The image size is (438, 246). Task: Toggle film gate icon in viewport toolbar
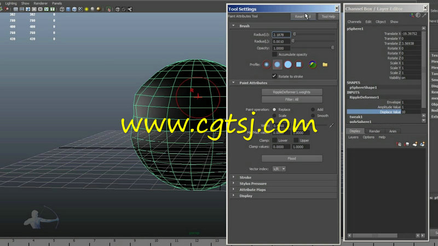pos(22,9)
